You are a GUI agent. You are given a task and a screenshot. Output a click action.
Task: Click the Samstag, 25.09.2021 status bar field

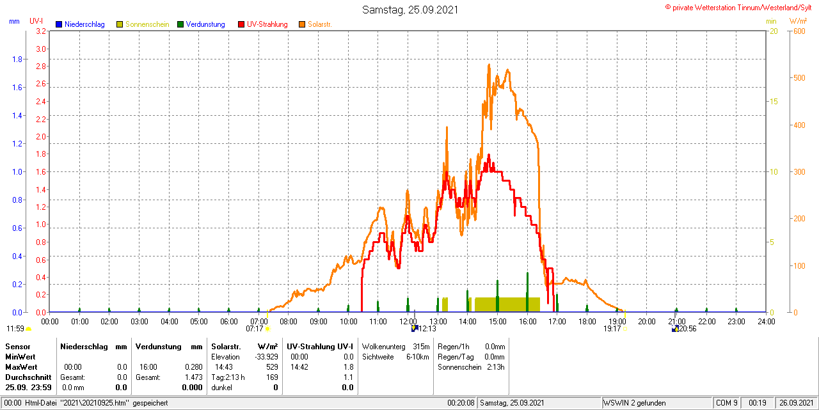539,403
